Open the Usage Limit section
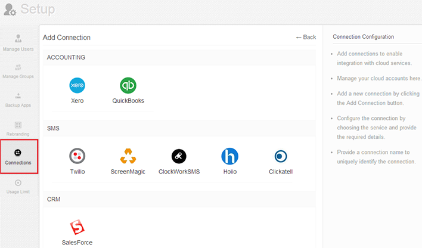The image size is (422, 248). (18, 187)
